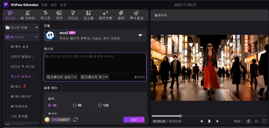
Task: Toggle the player grid overlay icon
Action: point(256,121)
